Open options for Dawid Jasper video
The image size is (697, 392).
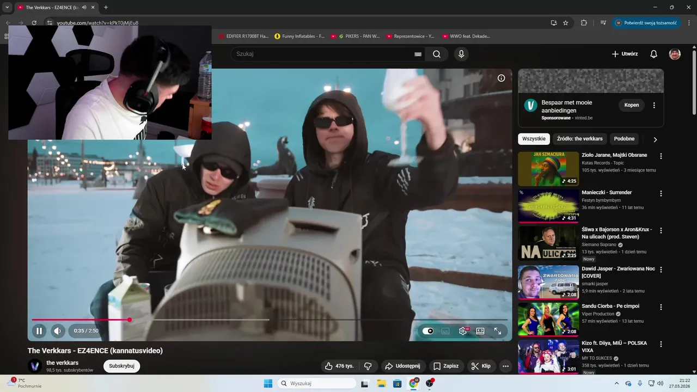pyautogui.click(x=661, y=270)
